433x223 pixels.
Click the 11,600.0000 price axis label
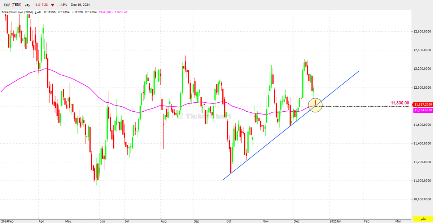click(x=423, y=125)
